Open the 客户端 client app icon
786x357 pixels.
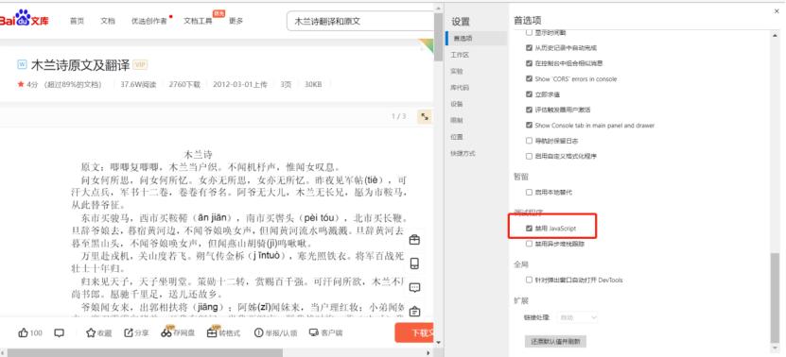click(x=325, y=333)
